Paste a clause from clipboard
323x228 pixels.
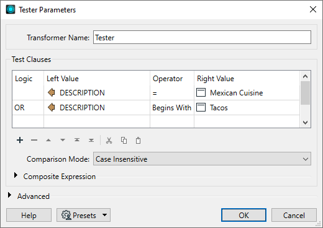[x=138, y=141]
